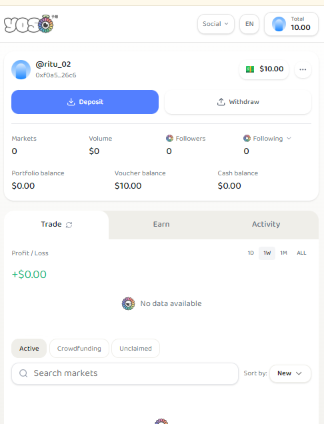
Task: Click the Following label
Action: tap(268, 139)
